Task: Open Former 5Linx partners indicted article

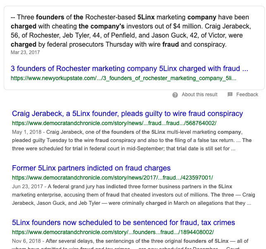Action: pyautogui.click(x=91, y=168)
